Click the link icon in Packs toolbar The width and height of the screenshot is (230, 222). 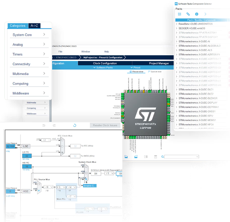[x=188, y=14]
